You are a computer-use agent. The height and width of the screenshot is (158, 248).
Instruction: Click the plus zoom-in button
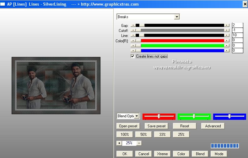click(x=119, y=143)
